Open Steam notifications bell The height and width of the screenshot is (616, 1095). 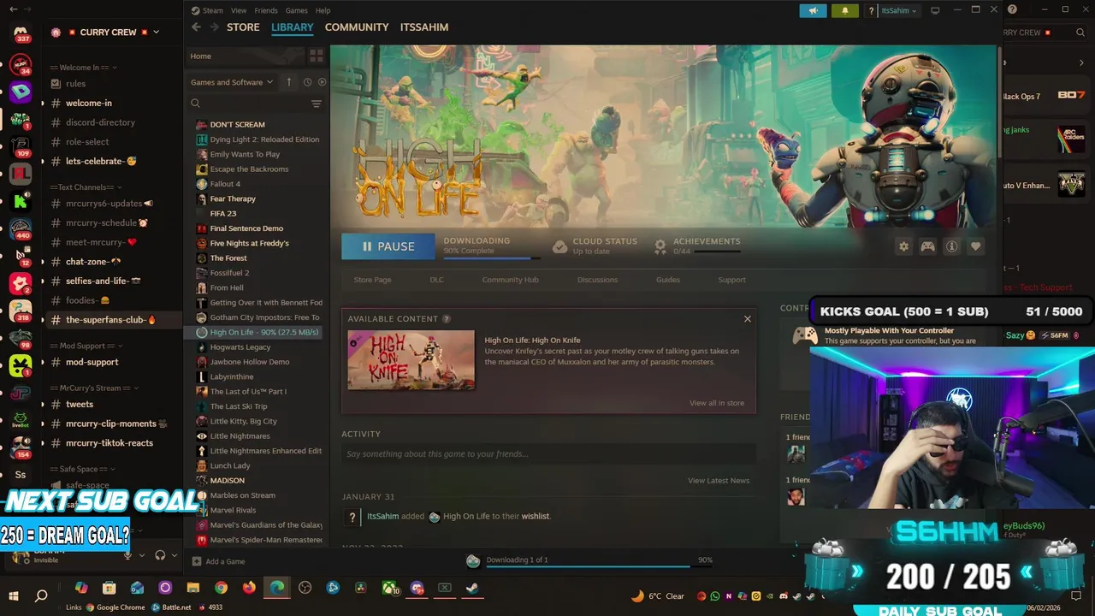pos(846,10)
